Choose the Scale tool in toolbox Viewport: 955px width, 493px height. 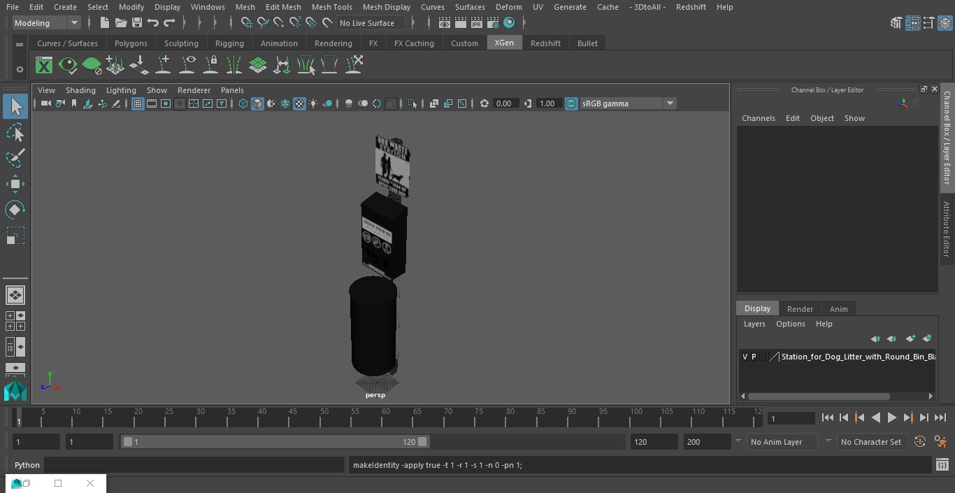[15, 236]
